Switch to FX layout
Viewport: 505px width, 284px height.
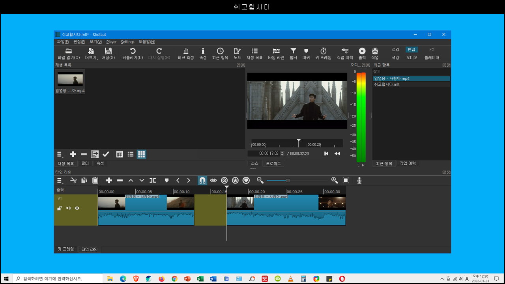(432, 50)
